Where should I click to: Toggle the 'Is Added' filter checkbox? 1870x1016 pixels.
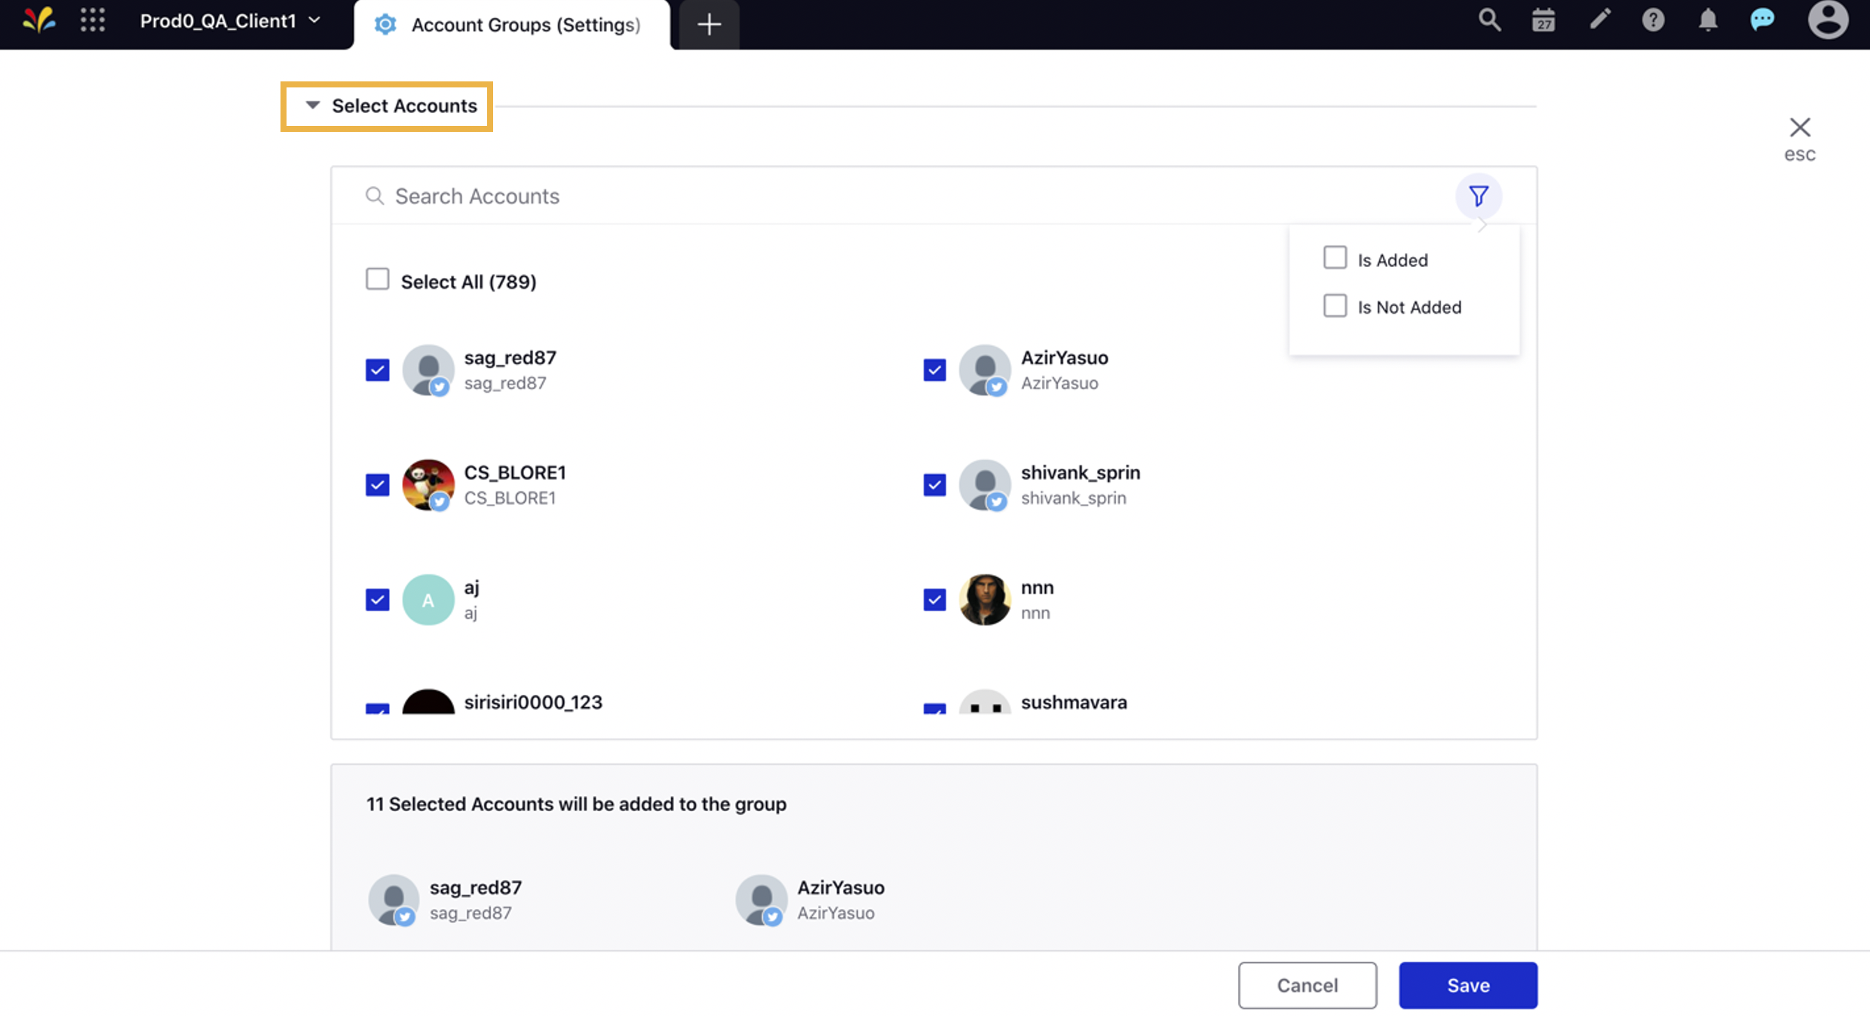[x=1335, y=258]
